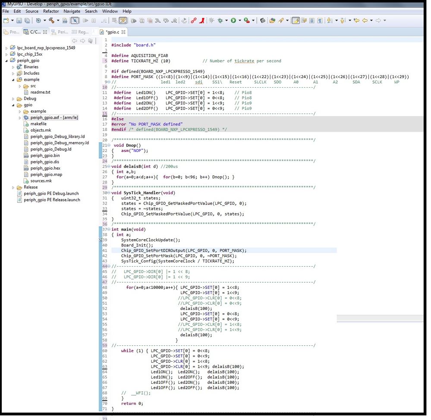Toggle Mark Occurrences highlighter button
The width and height of the screenshot is (431, 420).
click(x=296, y=20)
